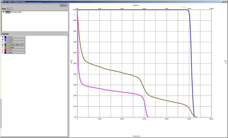Open the Options button
Image resolution: width=228 pixels, height=138 pixels.
63,6
